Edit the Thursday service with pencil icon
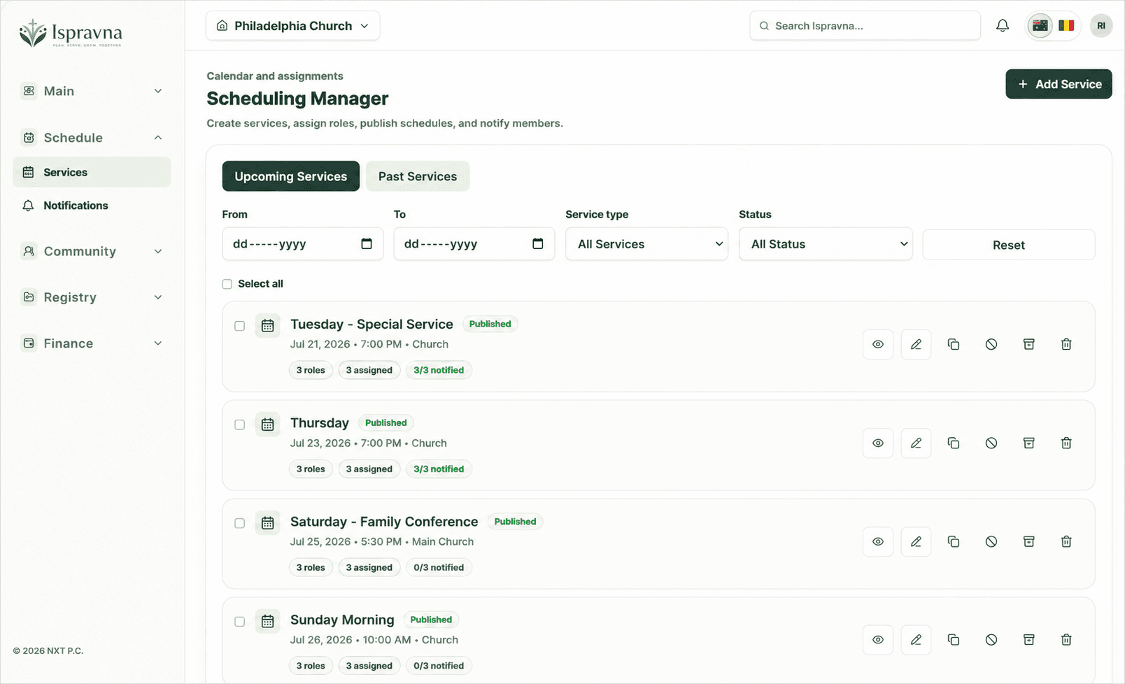 [916, 443]
